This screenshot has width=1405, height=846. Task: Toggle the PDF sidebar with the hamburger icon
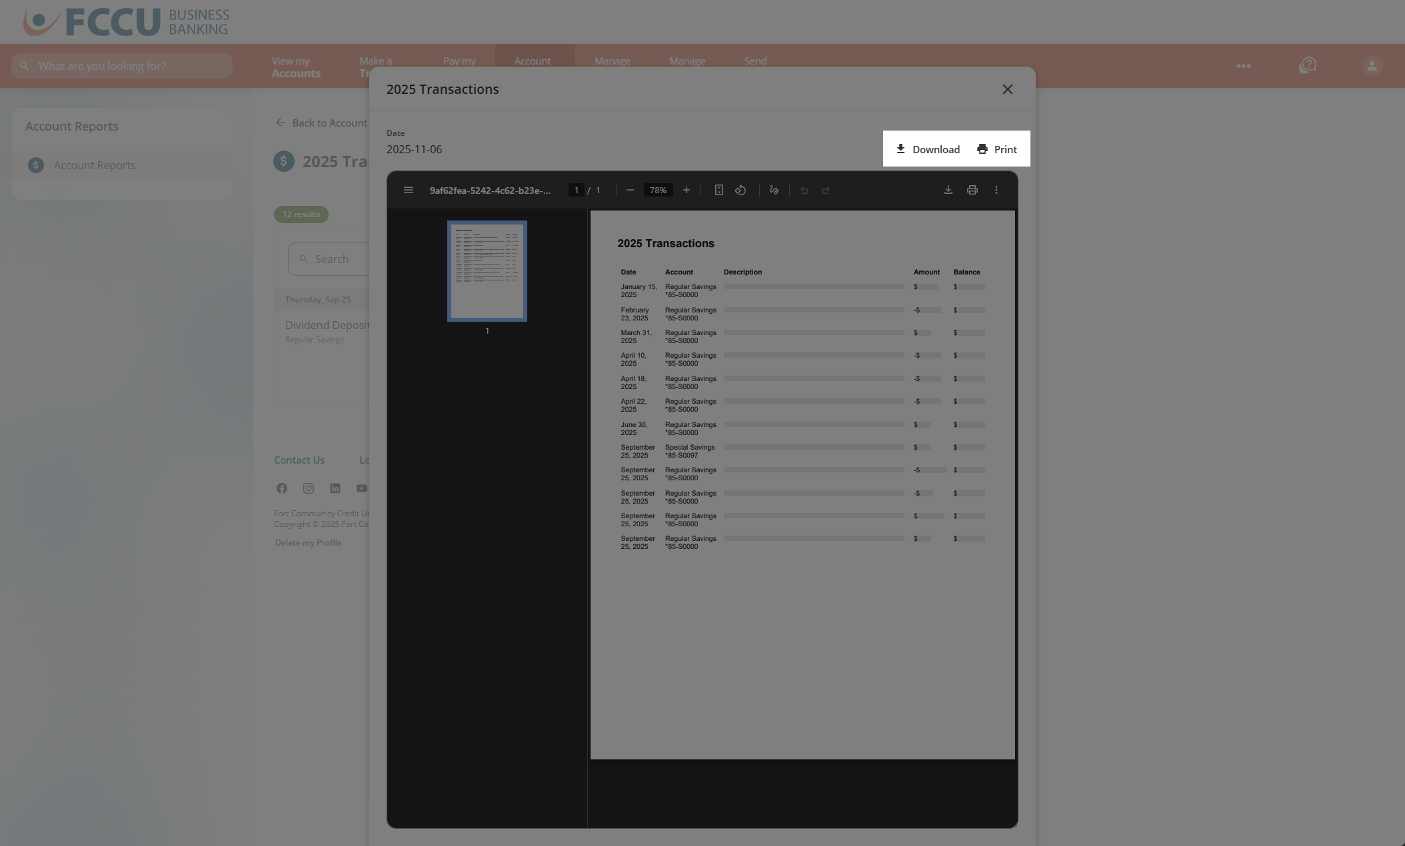(409, 190)
